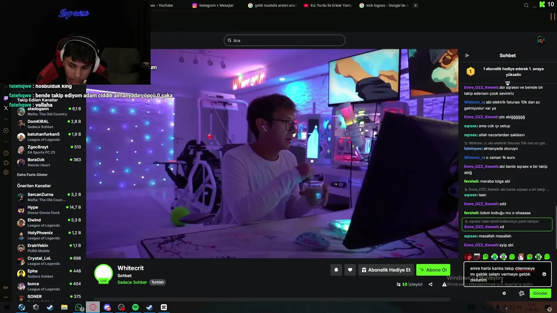The height and width of the screenshot is (313, 557).
Task: Click the 10 İzleyici viewer count
Action: point(409,284)
